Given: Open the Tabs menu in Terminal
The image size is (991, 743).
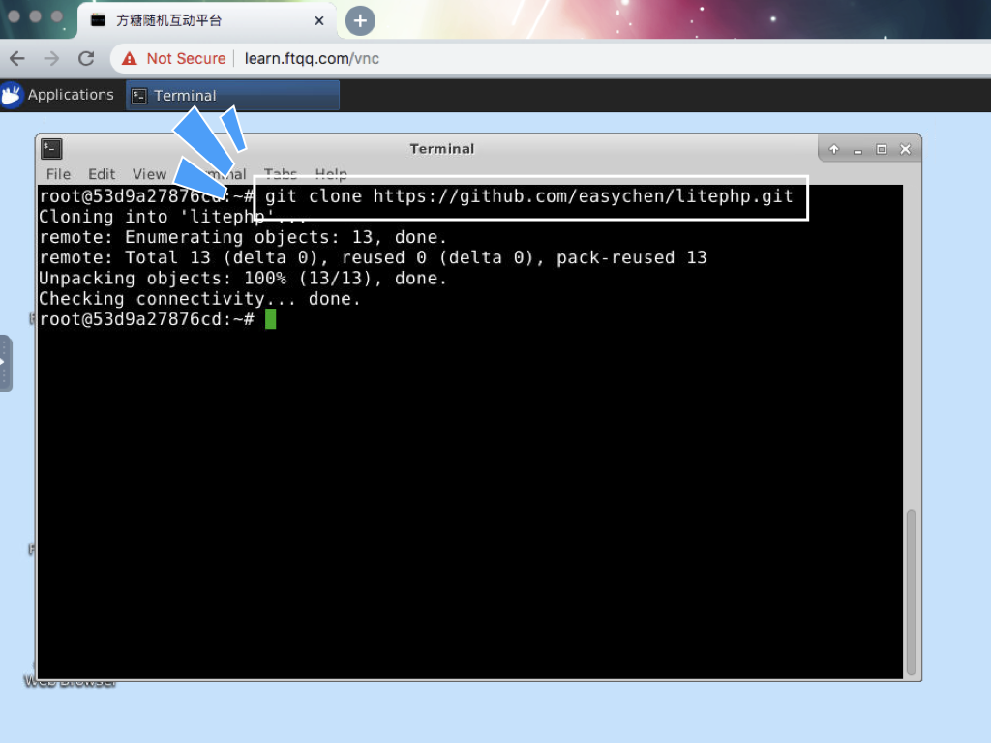Looking at the screenshot, I should [280, 173].
